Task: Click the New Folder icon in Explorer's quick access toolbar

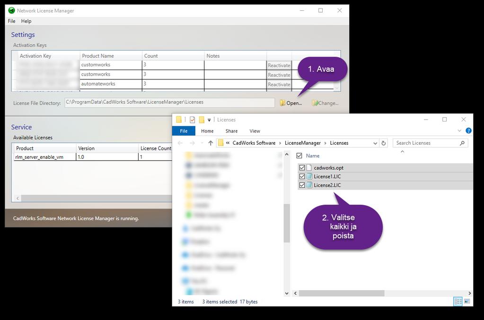Action: coord(202,120)
